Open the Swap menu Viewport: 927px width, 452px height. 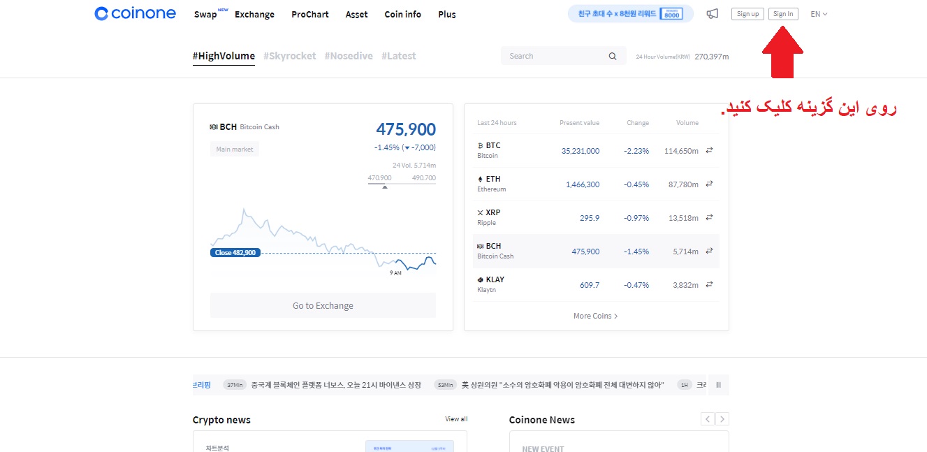pos(206,14)
